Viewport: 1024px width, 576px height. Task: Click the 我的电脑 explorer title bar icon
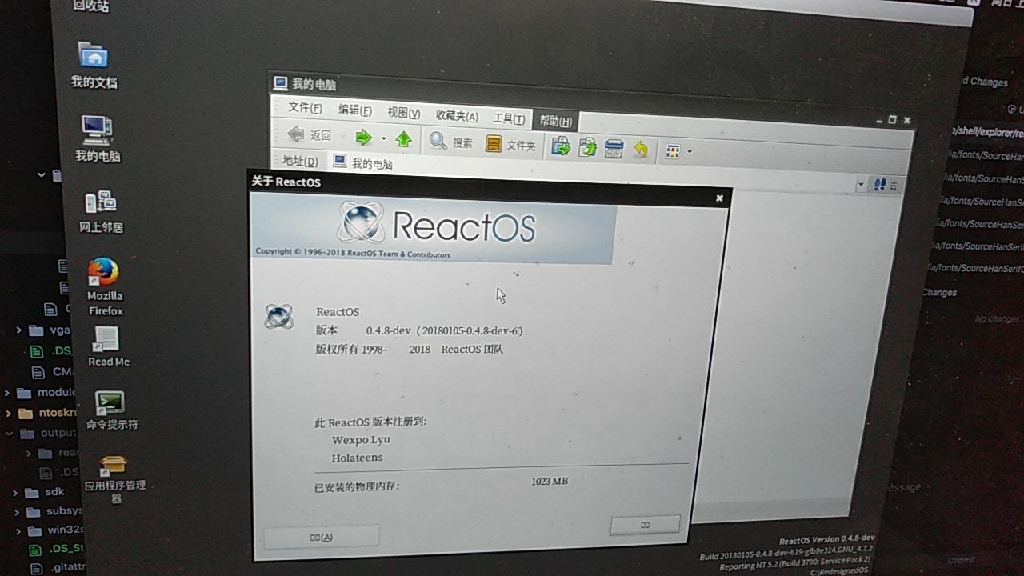(280, 82)
